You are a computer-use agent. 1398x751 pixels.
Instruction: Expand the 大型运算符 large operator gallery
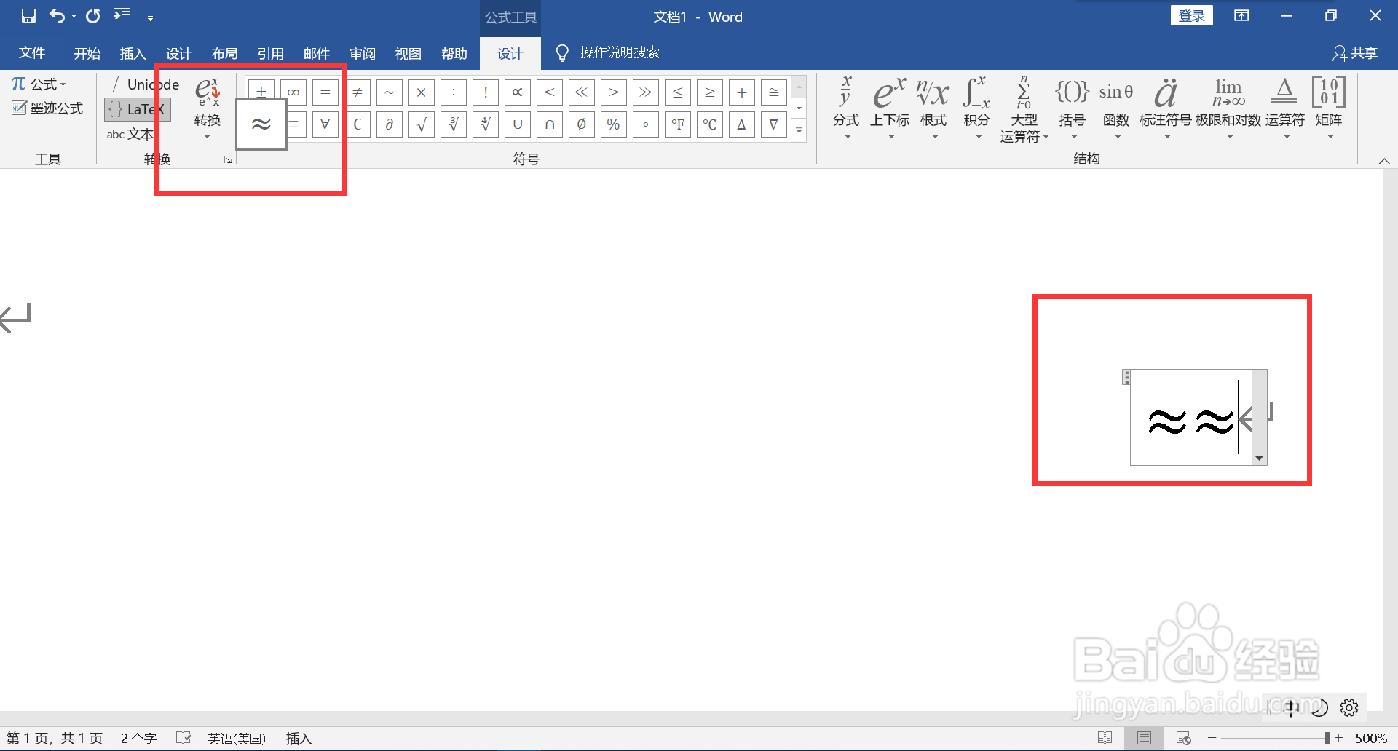pos(1024,109)
